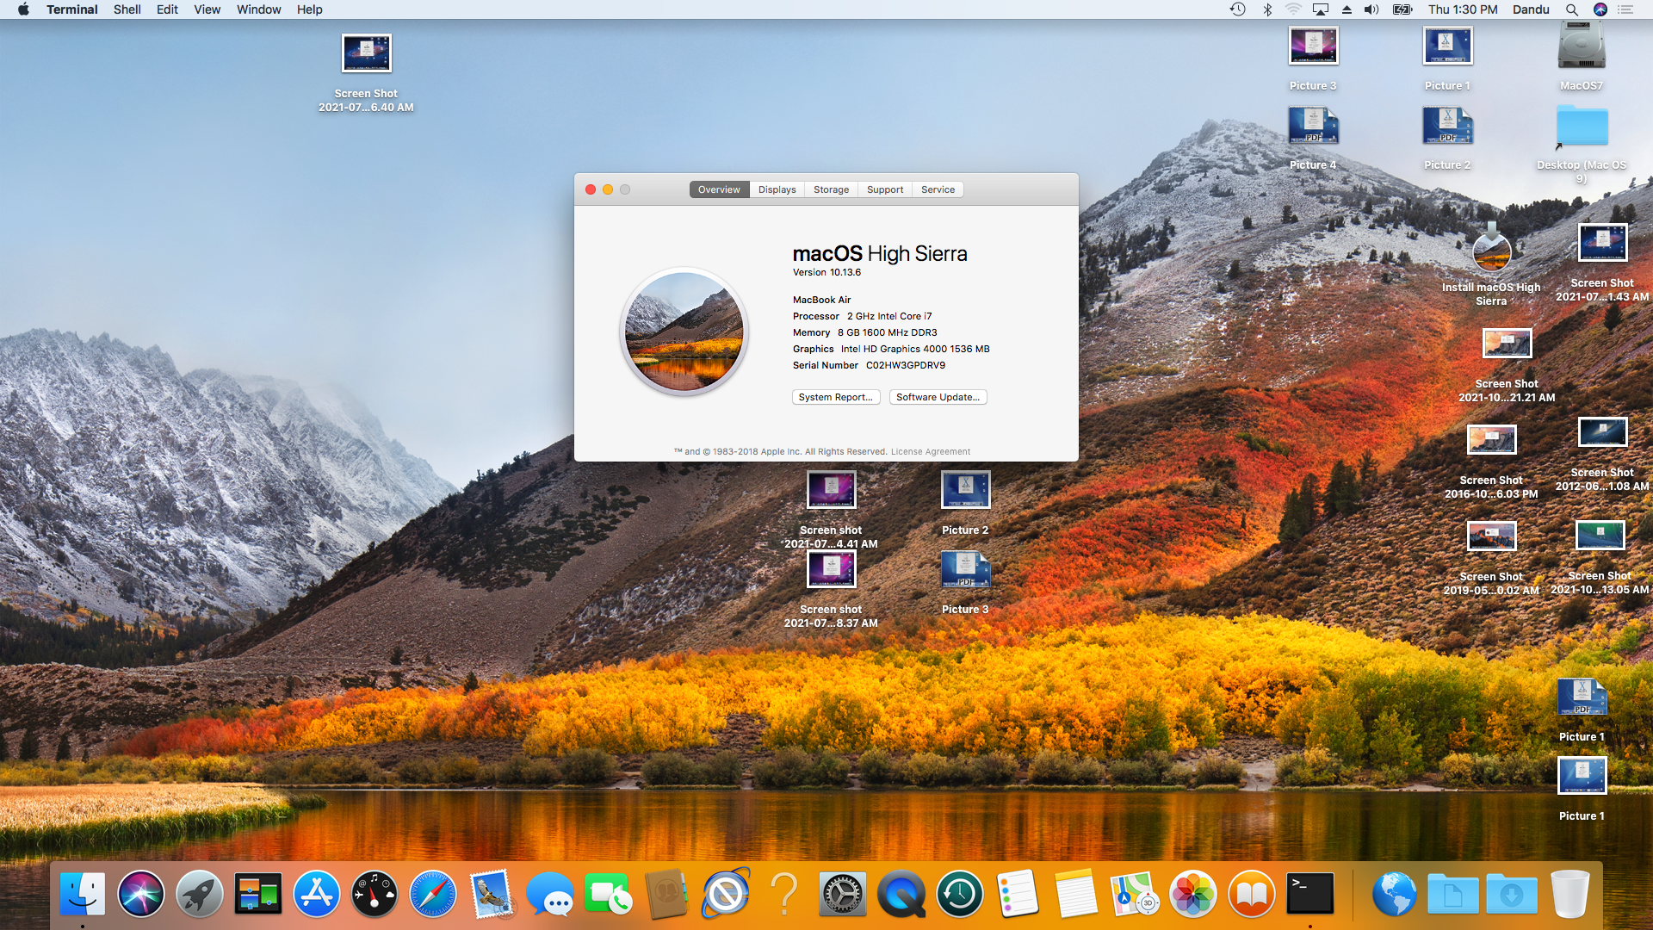Switch to the Storage tab
The width and height of the screenshot is (1653, 930).
coord(831,189)
